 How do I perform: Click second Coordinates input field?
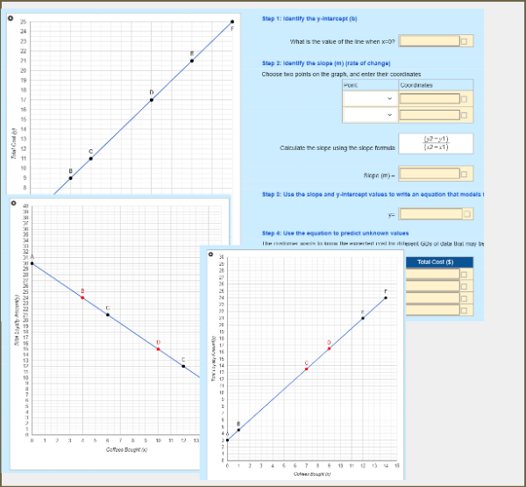pos(430,115)
